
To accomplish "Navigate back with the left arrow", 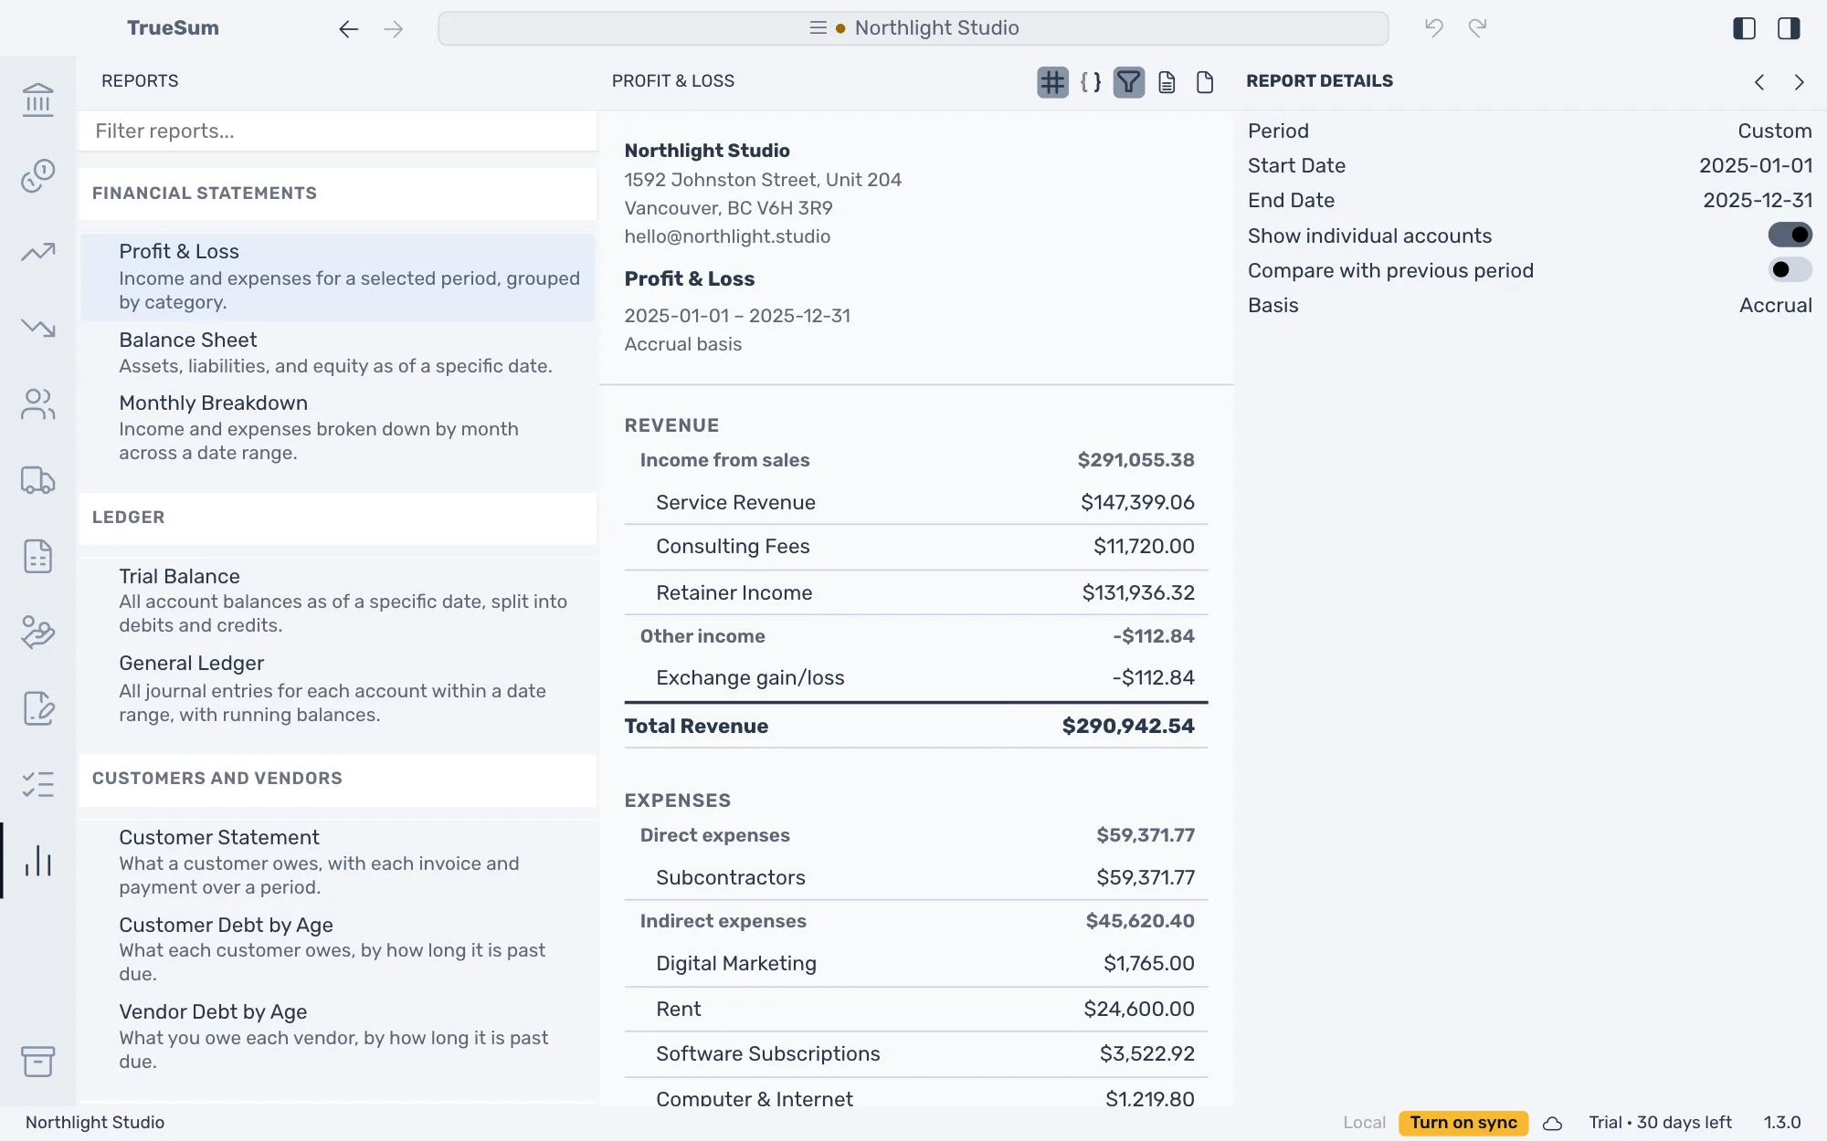I will (x=348, y=29).
